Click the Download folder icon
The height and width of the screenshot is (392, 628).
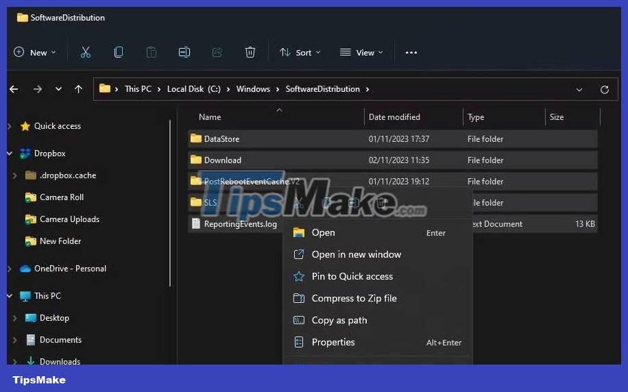click(196, 160)
